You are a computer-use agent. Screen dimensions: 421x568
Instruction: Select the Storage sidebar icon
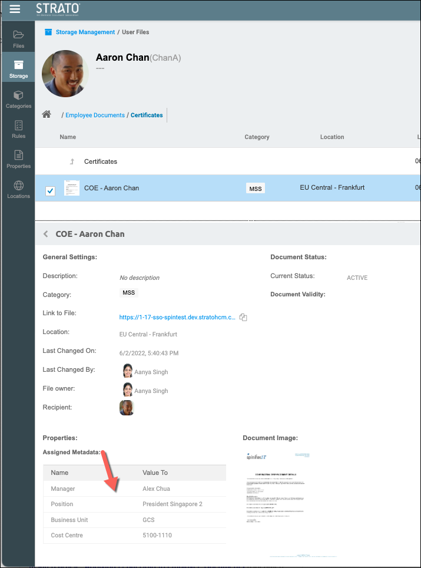click(18, 68)
